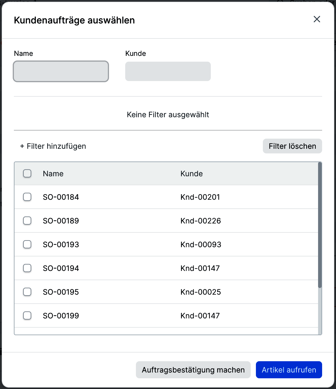Enable the checkbox for SO-00194
Viewport: 336px width, 389px height.
(27, 268)
